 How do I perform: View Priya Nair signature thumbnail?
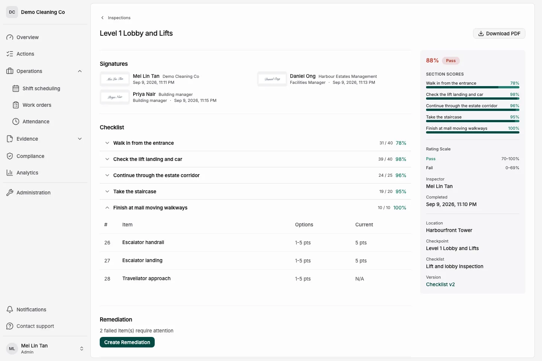[115, 97]
